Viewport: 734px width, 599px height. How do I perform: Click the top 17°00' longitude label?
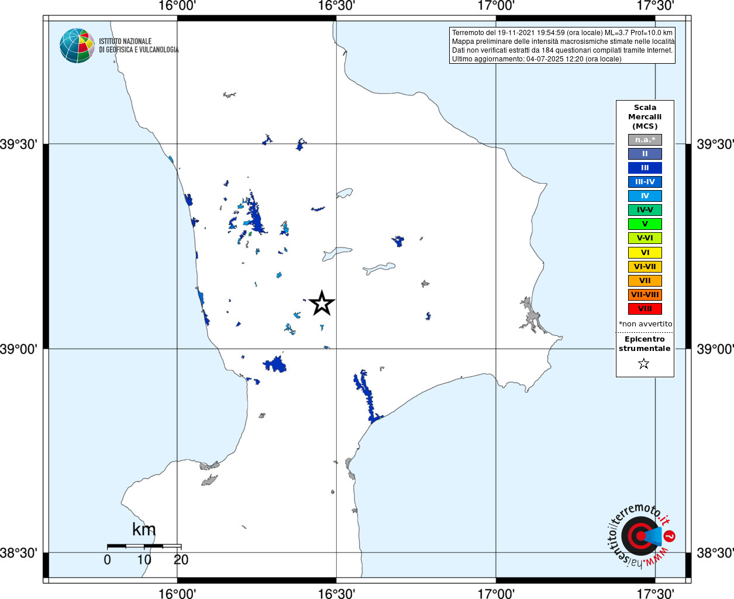496,6
